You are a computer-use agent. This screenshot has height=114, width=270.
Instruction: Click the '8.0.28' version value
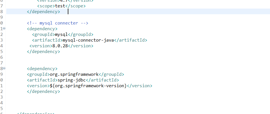(60, 46)
